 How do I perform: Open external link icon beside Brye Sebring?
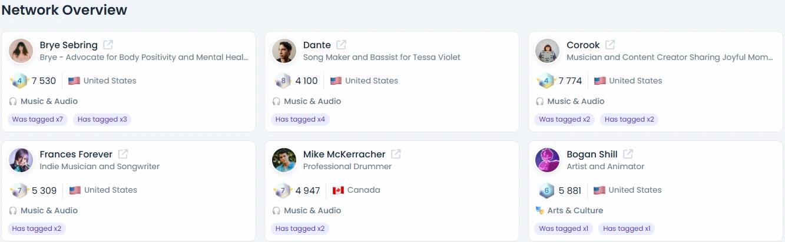[x=108, y=45]
